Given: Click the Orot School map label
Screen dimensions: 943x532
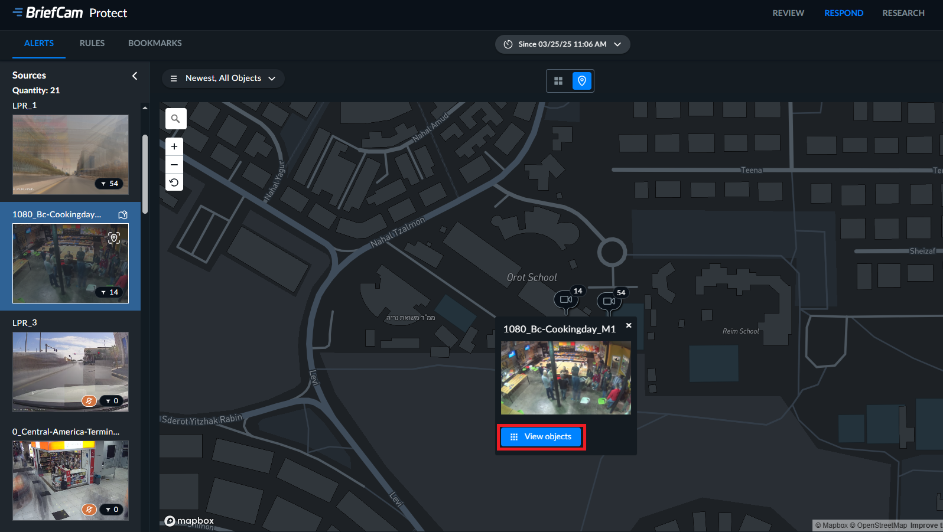Looking at the screenshot, I should (x=532, y=278).
